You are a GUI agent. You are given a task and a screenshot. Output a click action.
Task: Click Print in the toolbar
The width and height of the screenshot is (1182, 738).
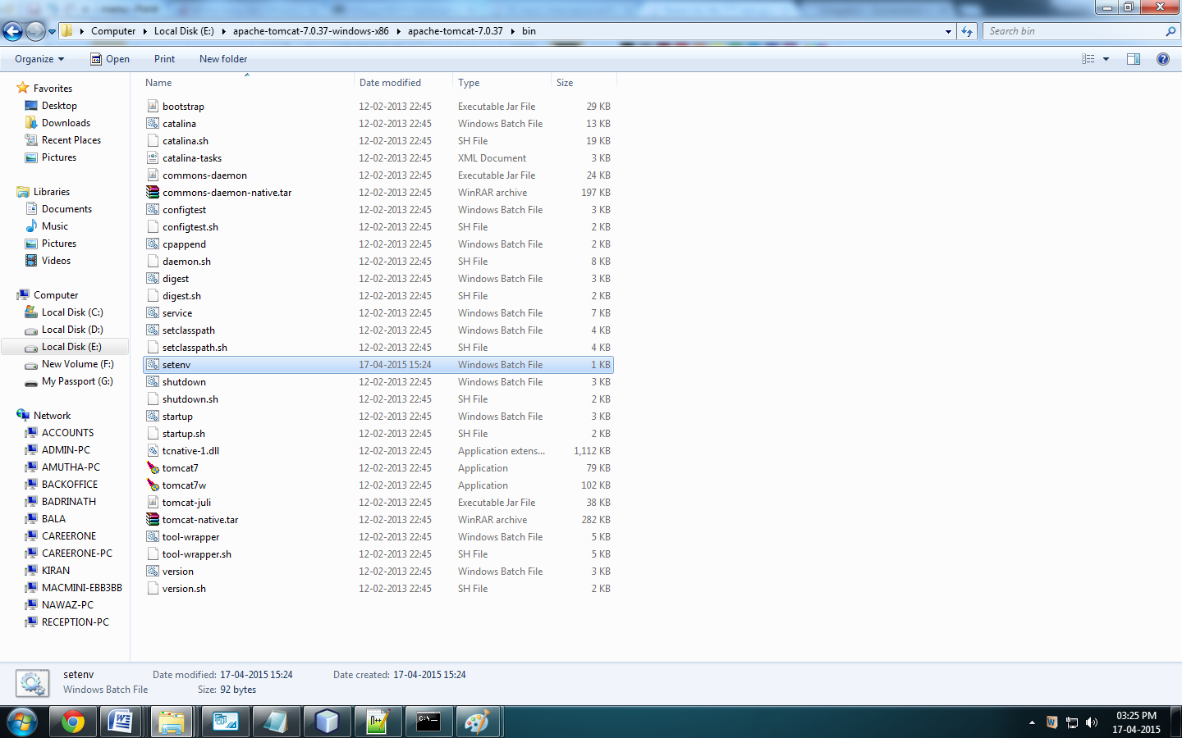point(164,59)
